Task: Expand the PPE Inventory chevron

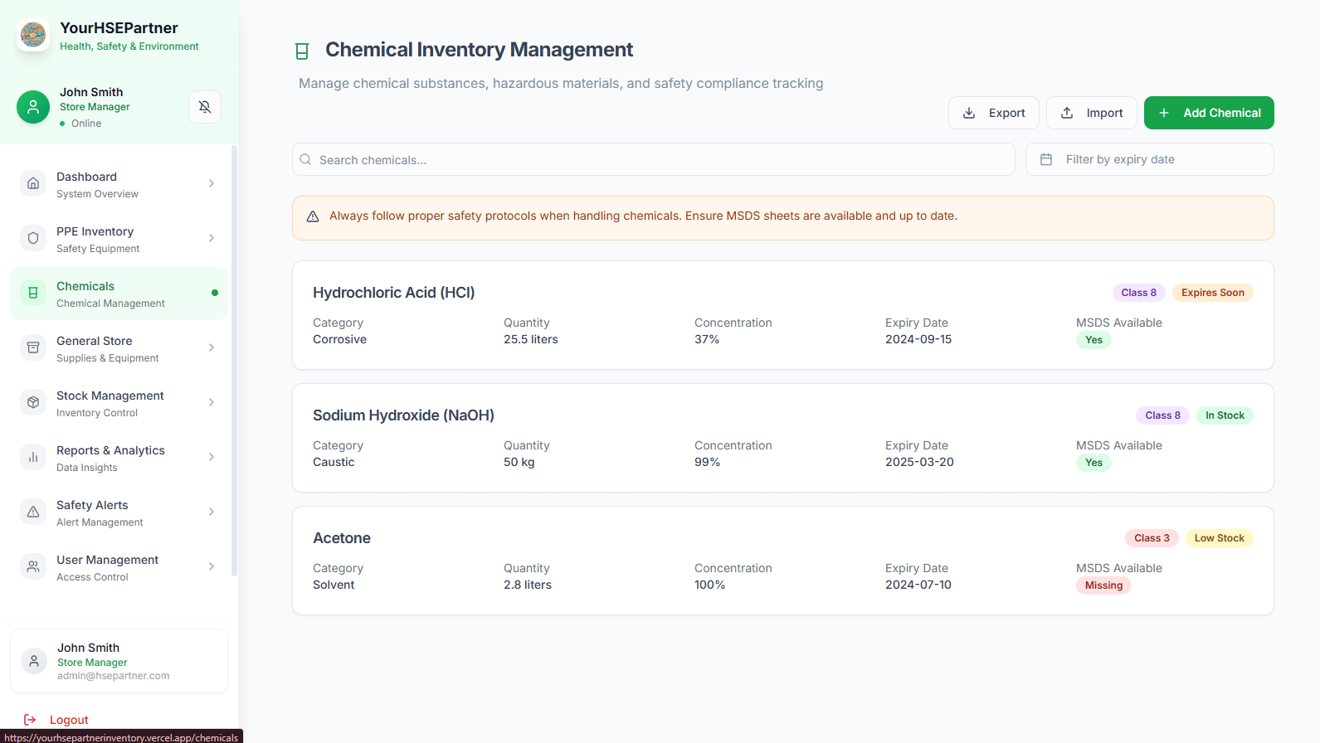Action: pyautogui.click(x=212, y=238)
